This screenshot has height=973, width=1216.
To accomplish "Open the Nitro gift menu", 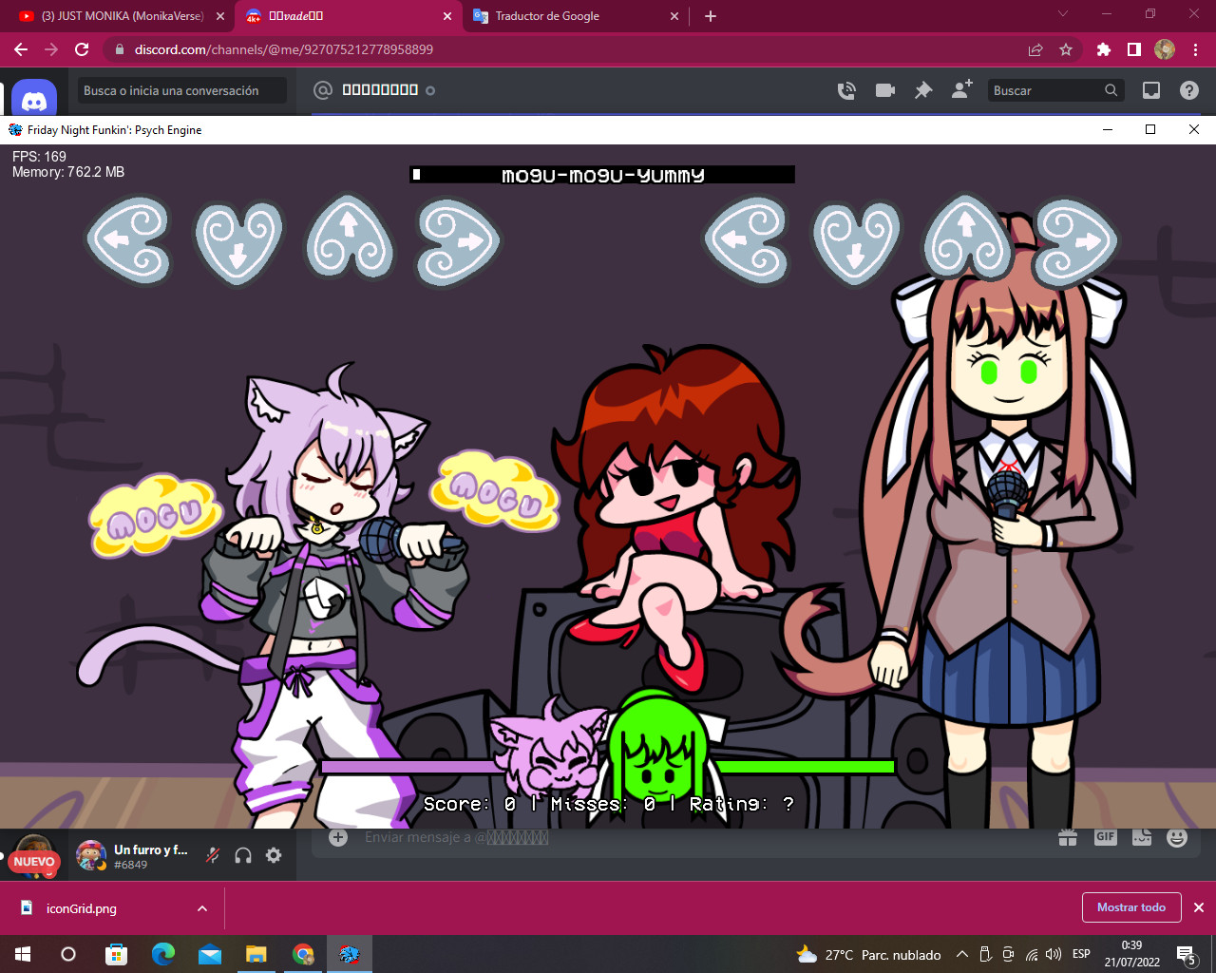I will pyautogui.click(x=1068, y=837).
